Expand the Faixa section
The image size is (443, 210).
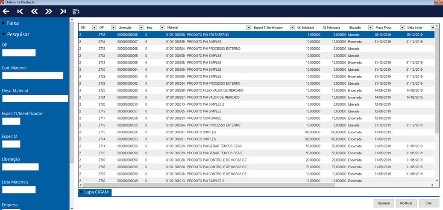click(10, 23)
